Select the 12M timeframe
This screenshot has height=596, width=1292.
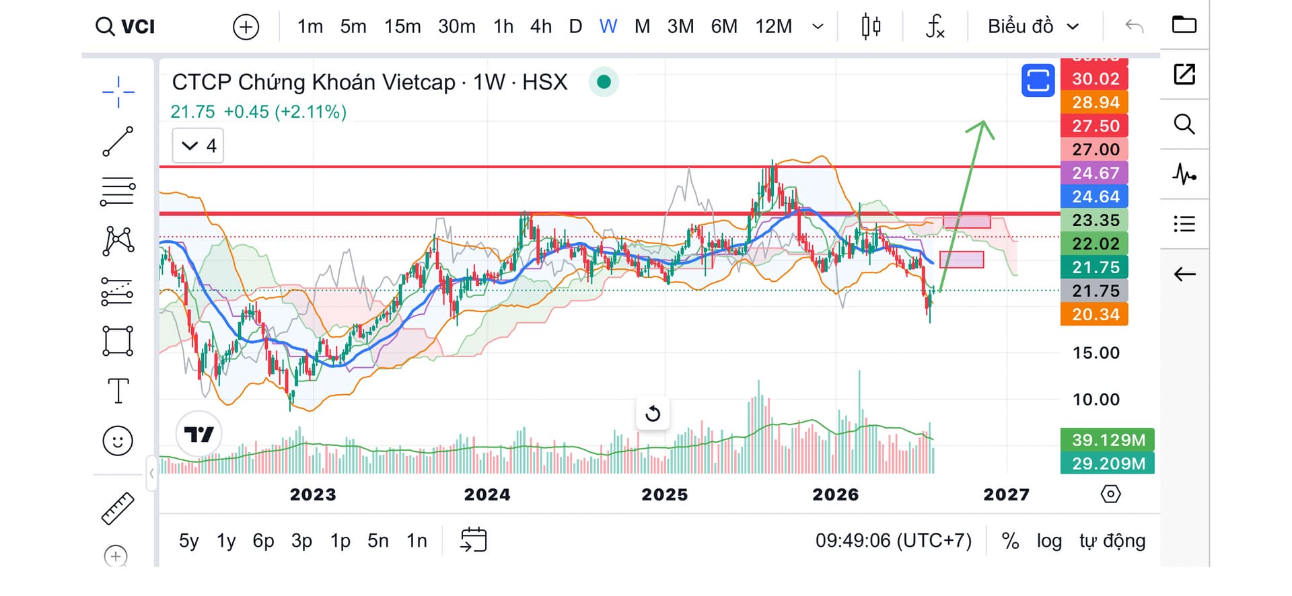[773, 26]
